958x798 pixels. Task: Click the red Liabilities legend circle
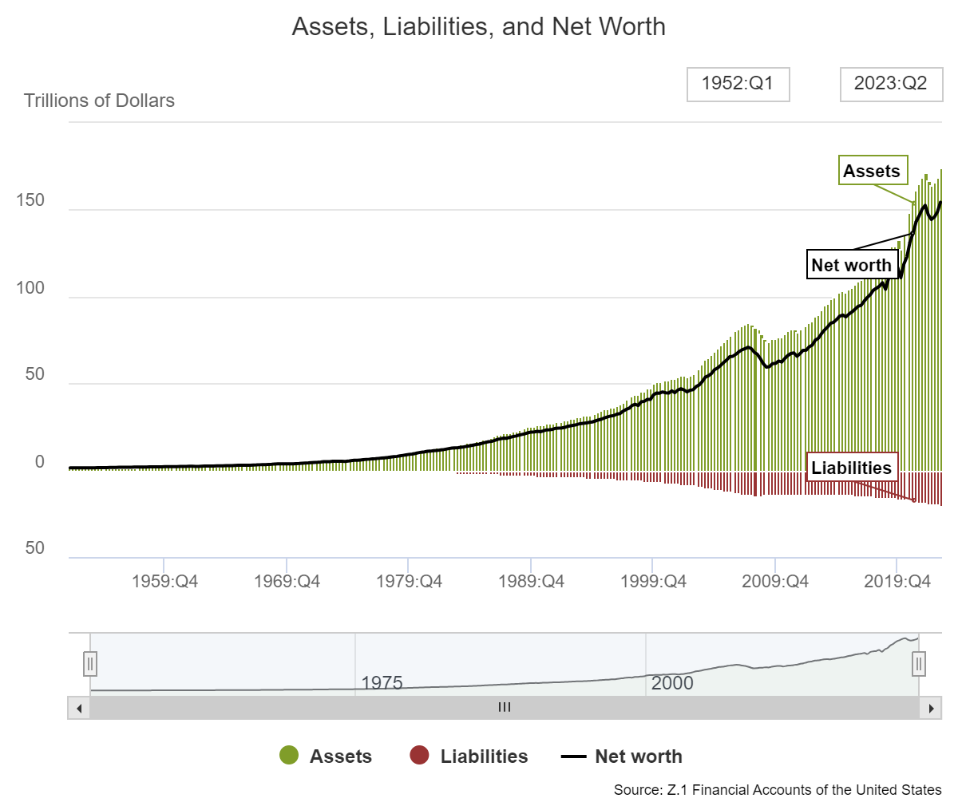[x=419, y=757]
